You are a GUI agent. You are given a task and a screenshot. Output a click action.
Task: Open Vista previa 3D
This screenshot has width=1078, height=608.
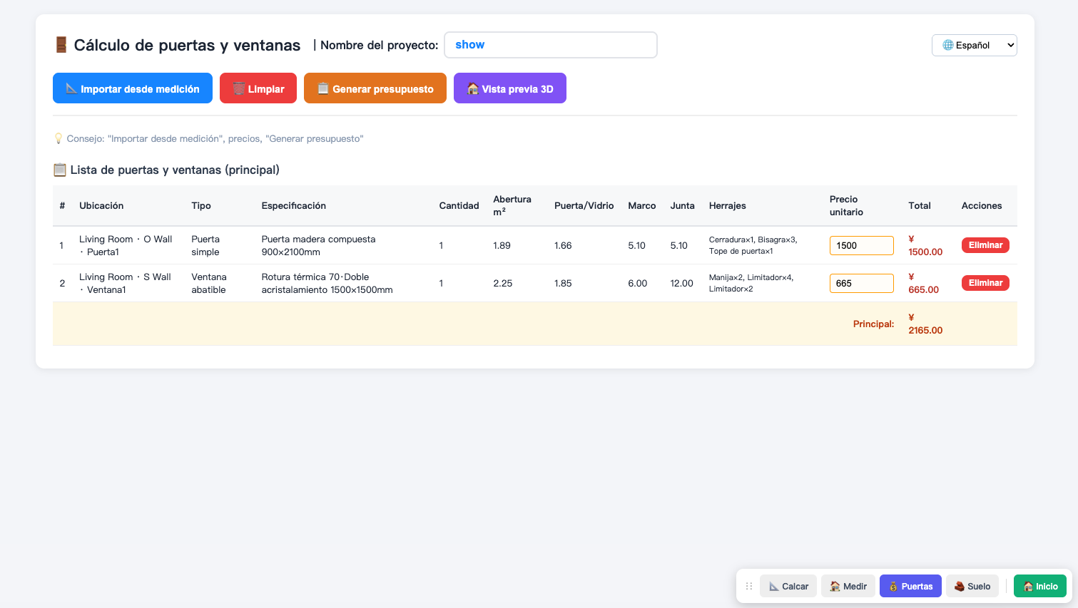510,88
